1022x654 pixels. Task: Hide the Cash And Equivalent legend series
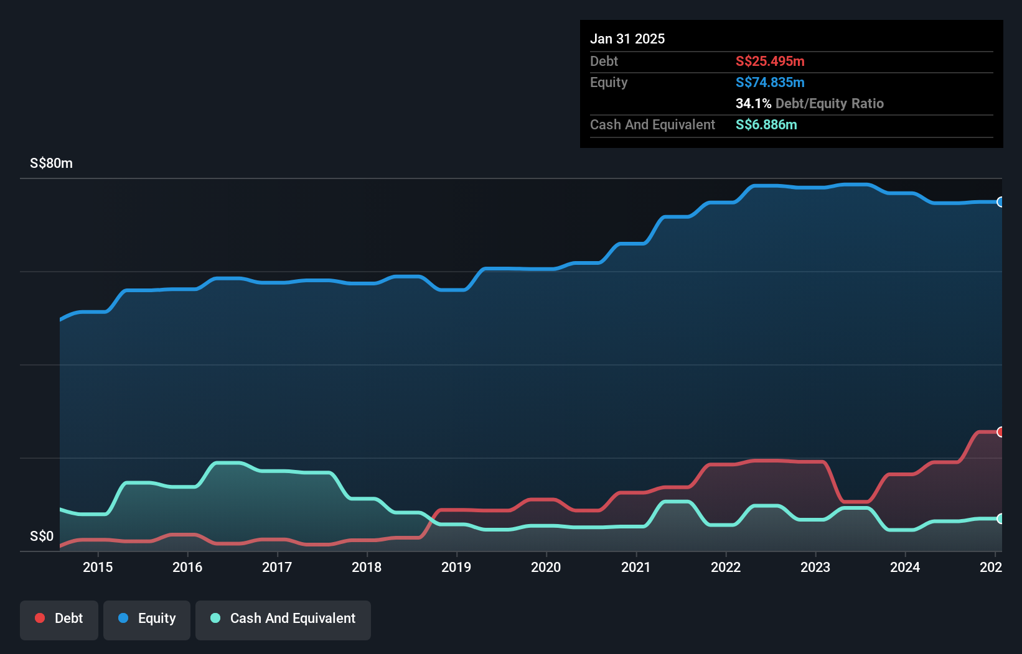[283, 619]
